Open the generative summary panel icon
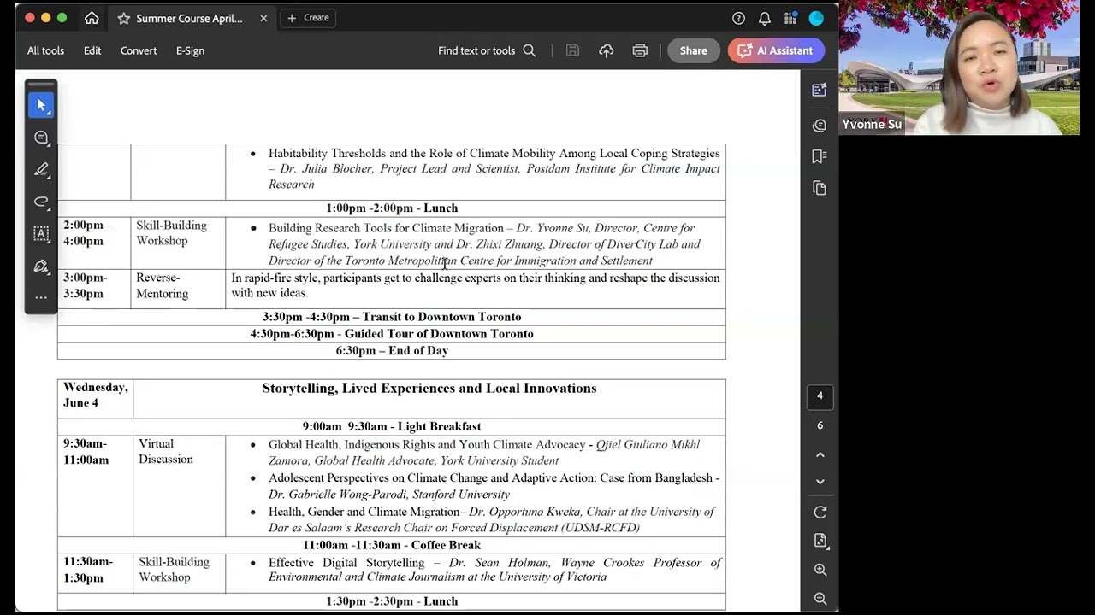 tap(820, 90)
